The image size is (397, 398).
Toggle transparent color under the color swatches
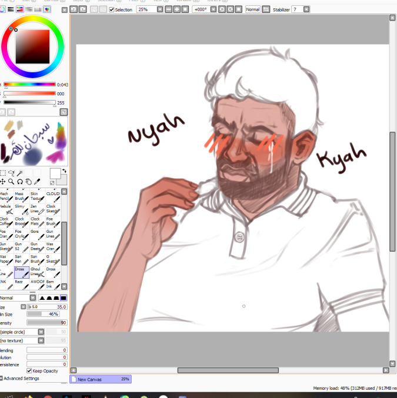click(x=52, y=183)
